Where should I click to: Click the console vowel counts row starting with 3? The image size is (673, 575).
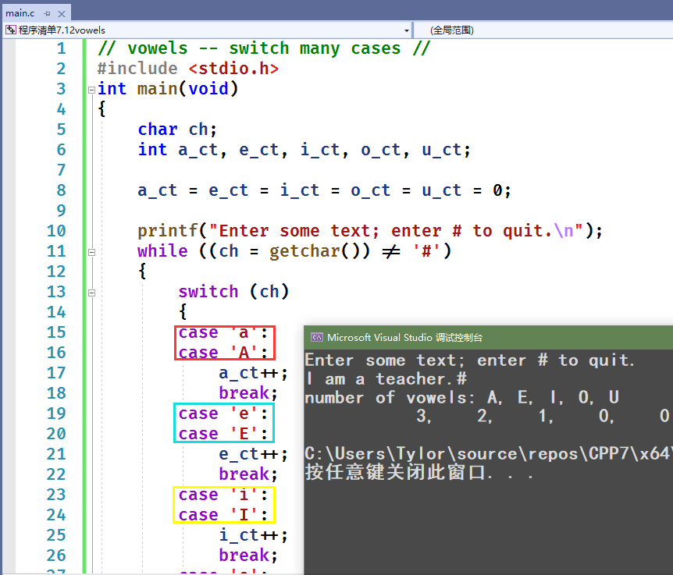pyautogui.click(x=543, y=416)
